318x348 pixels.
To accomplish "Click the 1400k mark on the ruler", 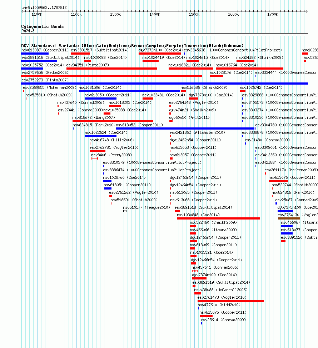I will (x=155, y=14).
